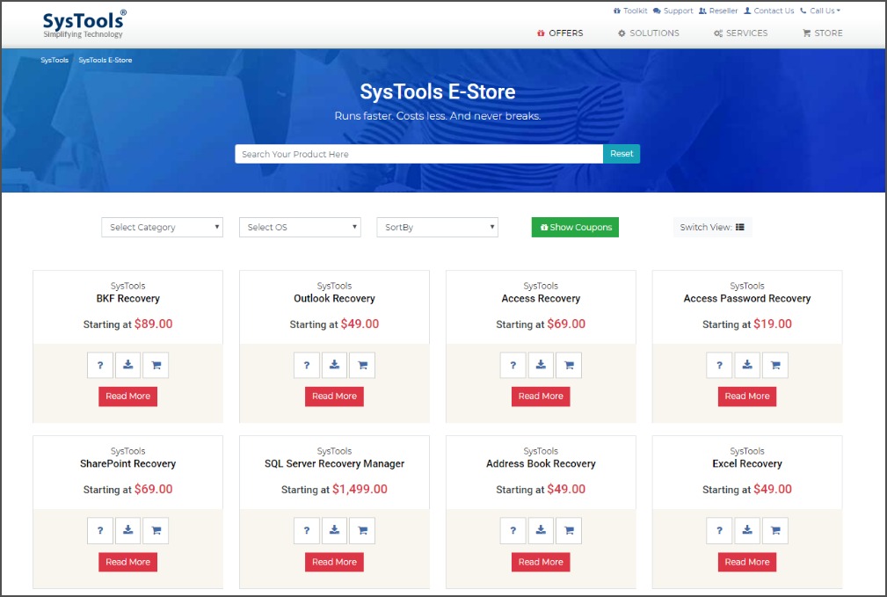Click the Reset search button
The image size is (887, 597).
pyautogui.click(x=622, y=153)
